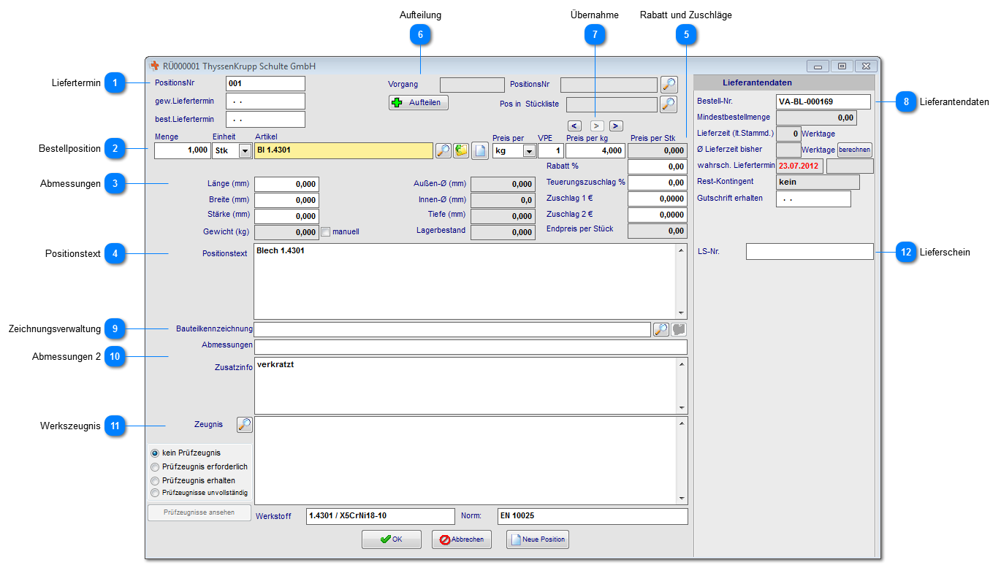
Task: Select the 'kein Prüfzeugnis' option
Action: (154, 453)
